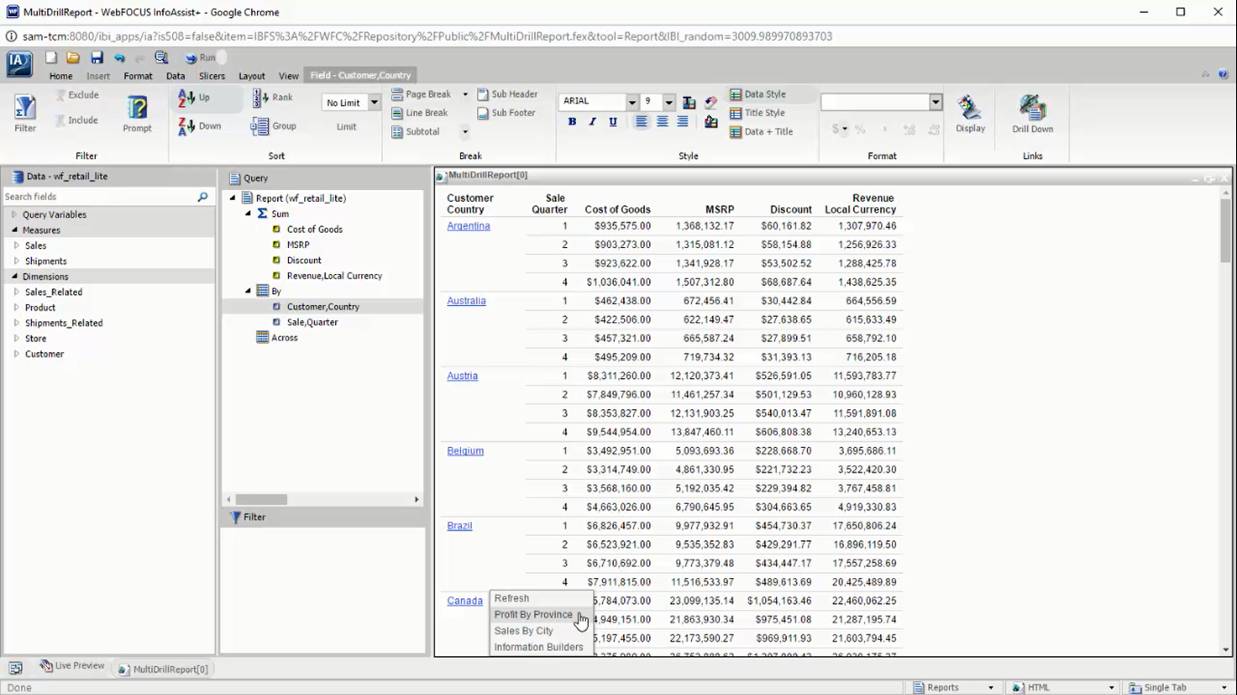Screen dimensions: 1237x695
Task: Add a Sub Header to the report
Action: (x=508, y=94)
